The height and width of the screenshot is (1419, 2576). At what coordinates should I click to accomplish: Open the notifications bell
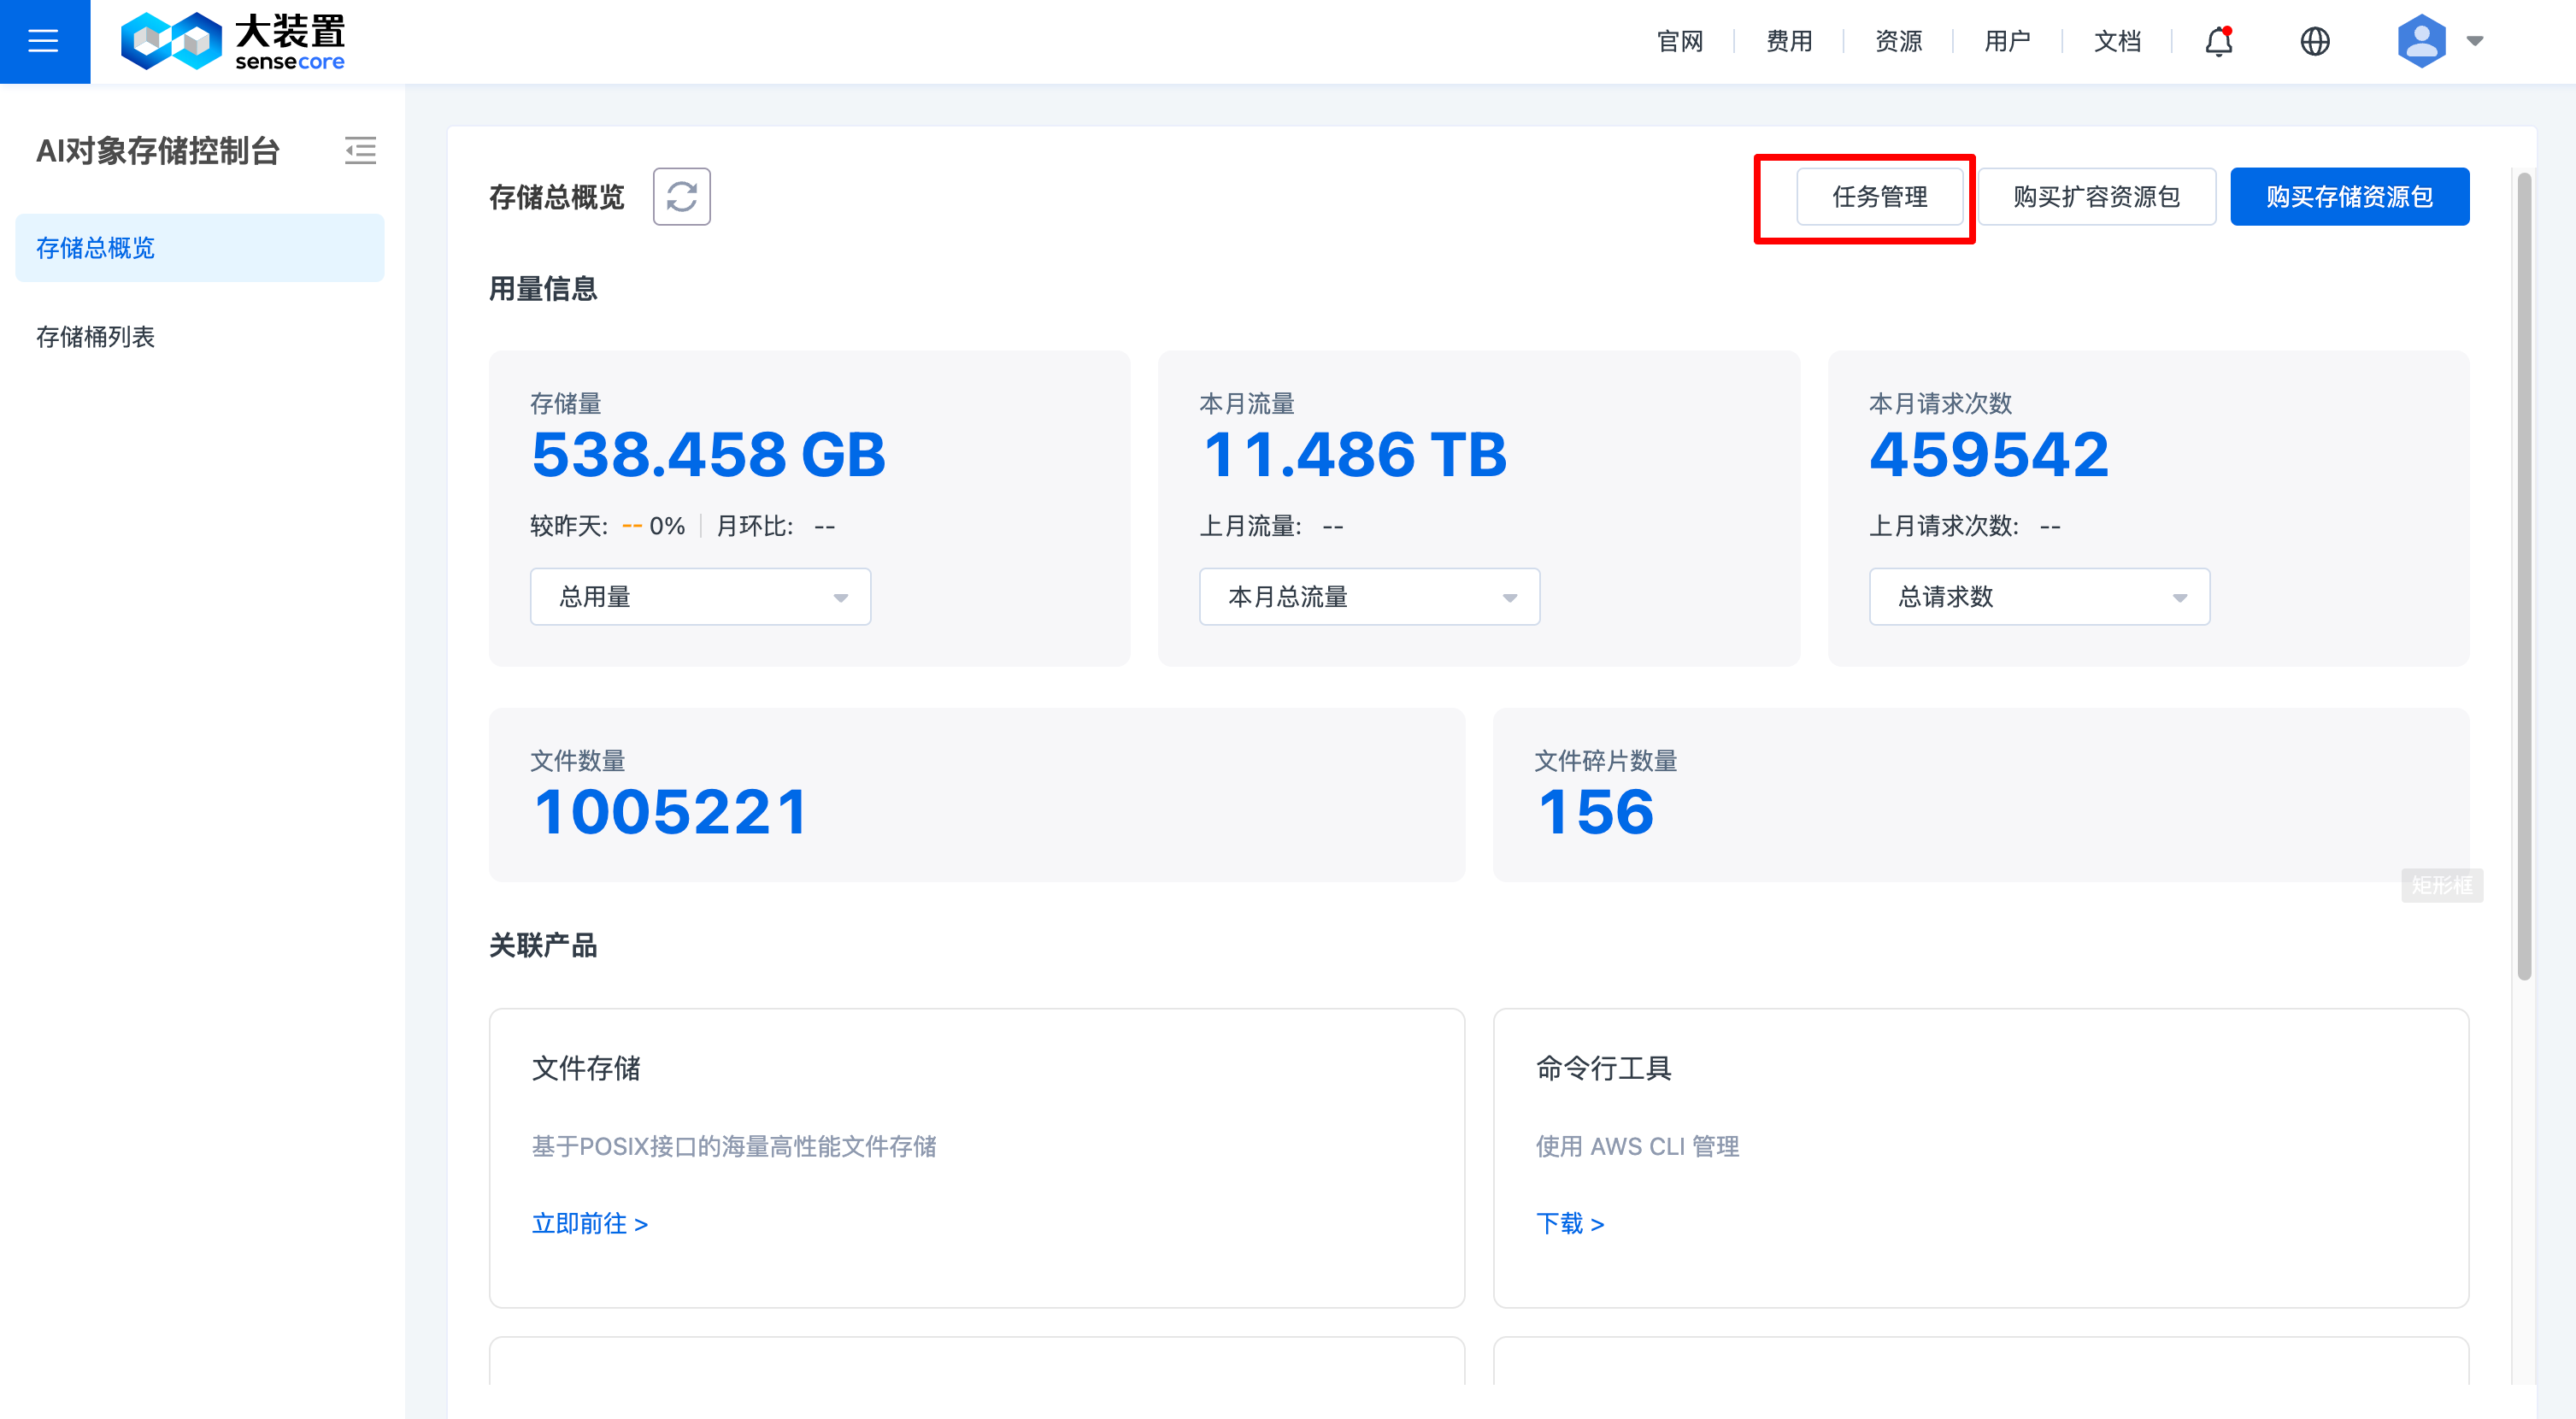pos(2218,41)
